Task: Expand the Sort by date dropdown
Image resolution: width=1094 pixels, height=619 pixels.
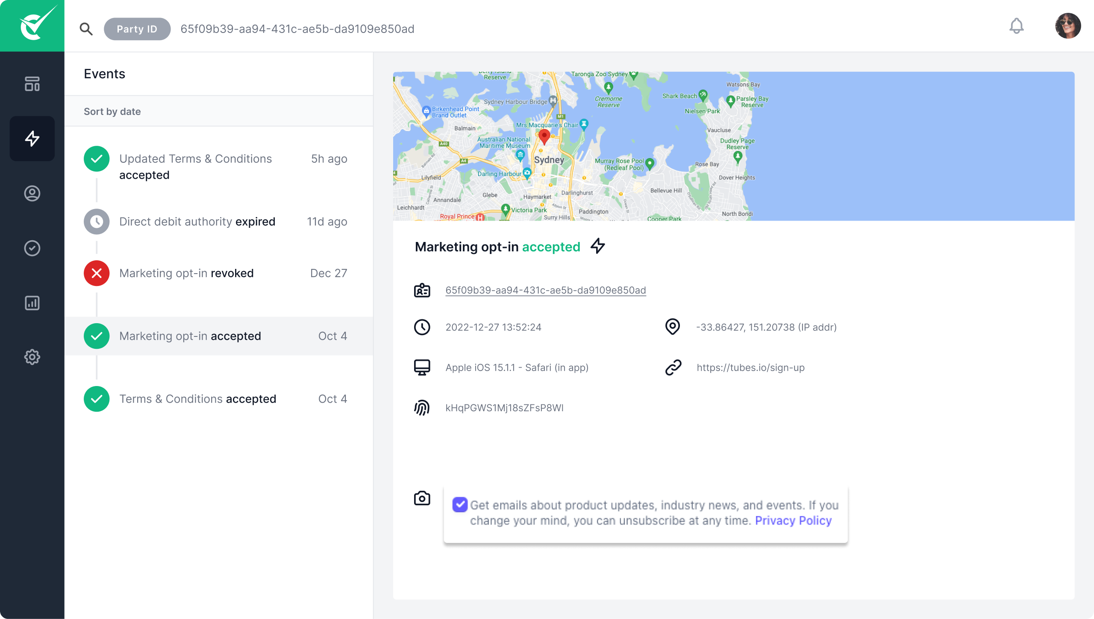Action: click(x=112, y=111)
